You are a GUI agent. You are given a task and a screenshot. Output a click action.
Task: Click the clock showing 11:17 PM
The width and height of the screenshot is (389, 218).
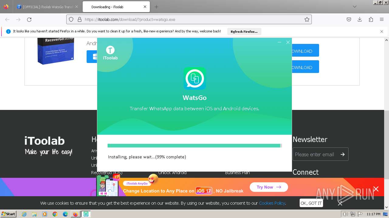click(373, 214)
